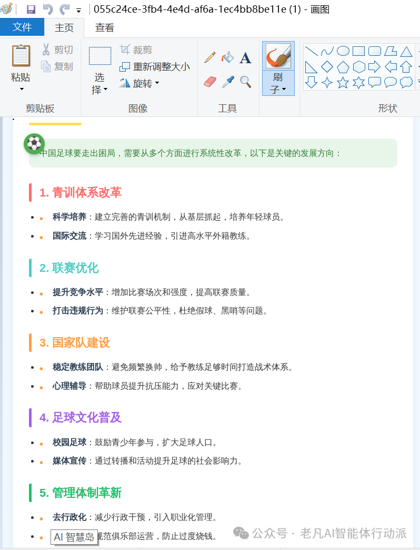Select the Pencil tool
Screen dimensions: 420x550
[x=210, y=57]
